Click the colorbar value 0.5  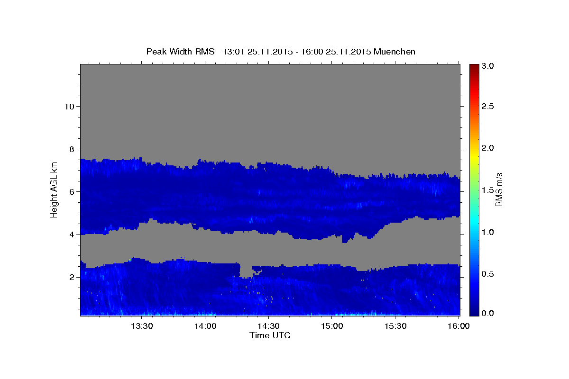(x=488, y=274)
